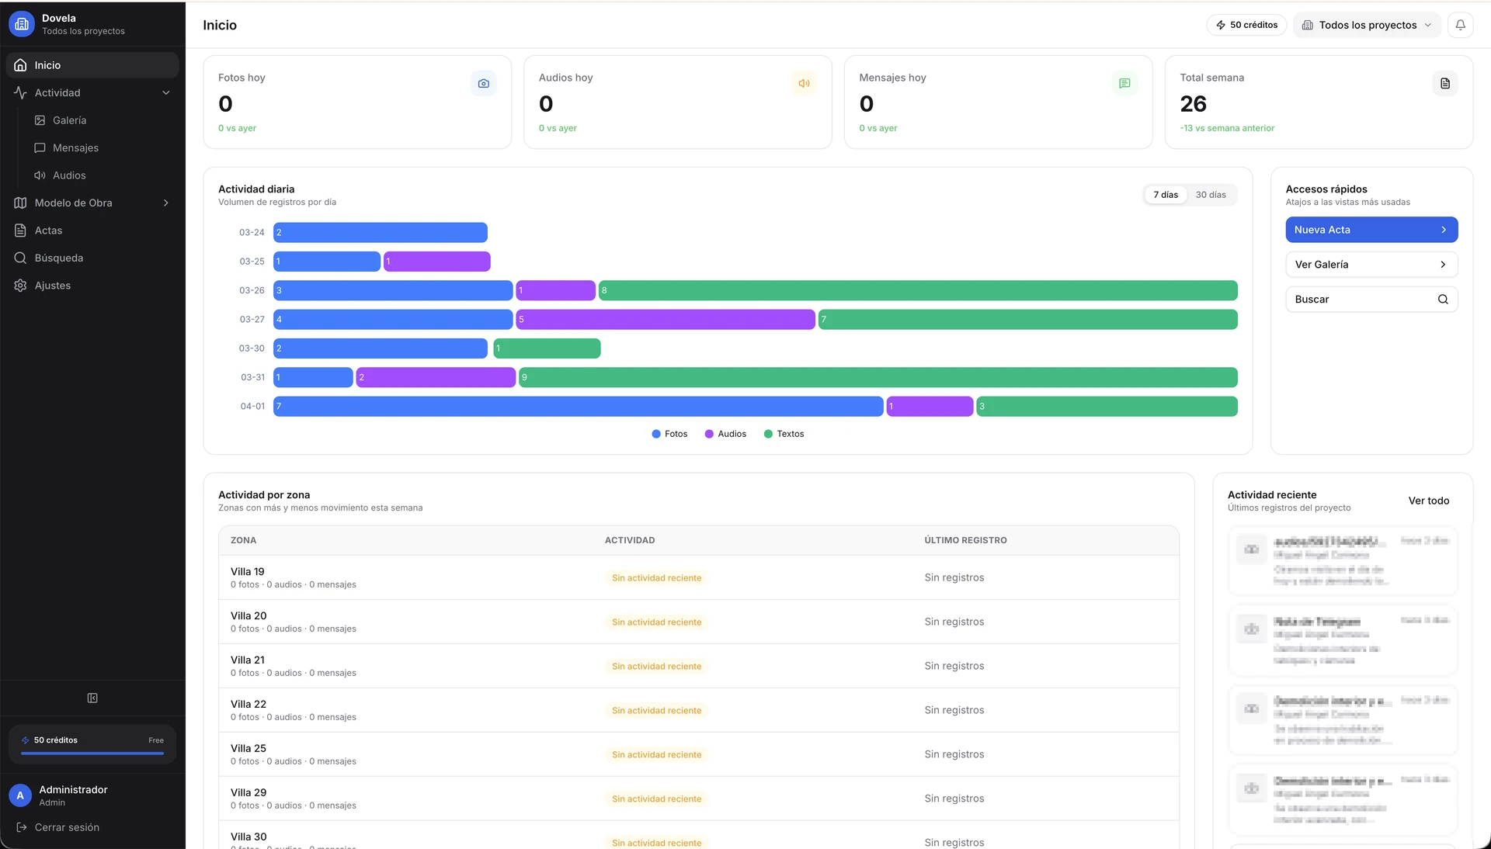Image resolution: width=1491 pixels, height=849 pixels.
Task: Click the search icon in Buscar
Action: (1443, 300)
